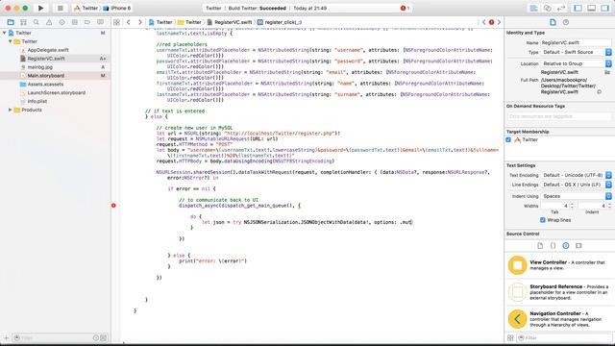Click the On Demand Resource Tags field
The width and height of the screenshot is (615, 346).
click(x=559, y=116)
